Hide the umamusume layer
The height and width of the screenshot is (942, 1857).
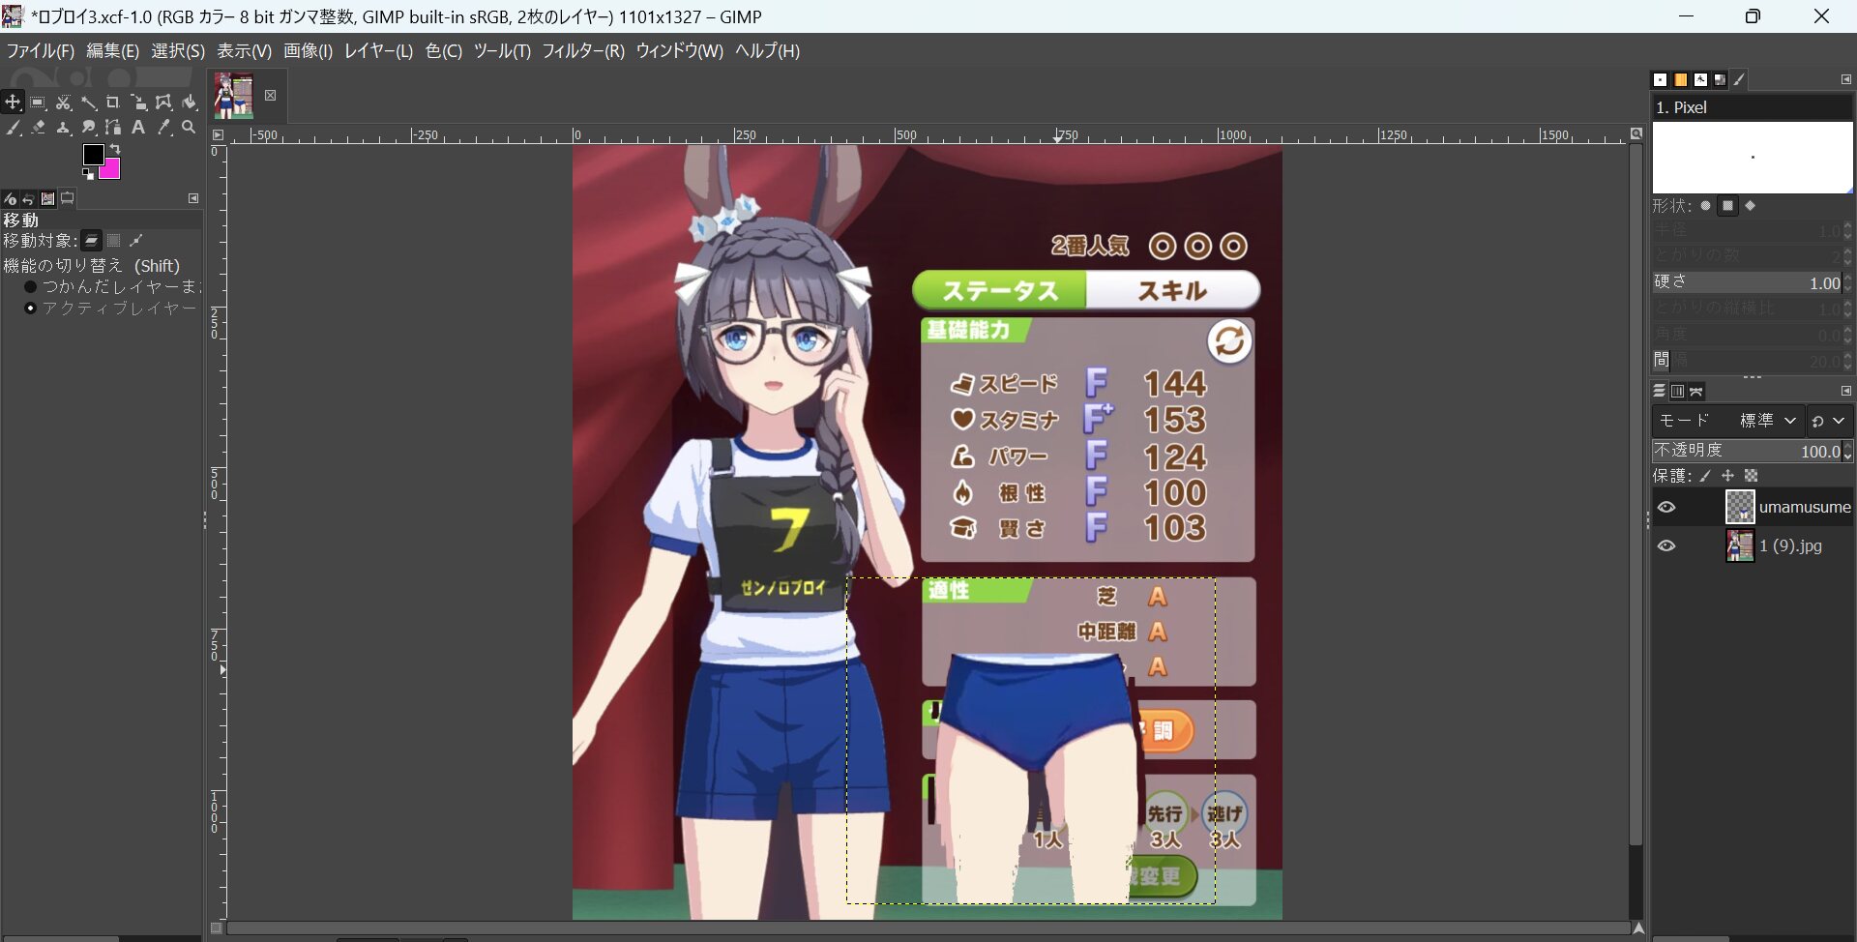click(1666, 508)
